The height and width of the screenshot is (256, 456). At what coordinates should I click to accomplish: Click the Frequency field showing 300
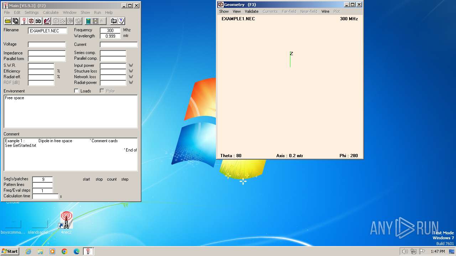point(110,31)
